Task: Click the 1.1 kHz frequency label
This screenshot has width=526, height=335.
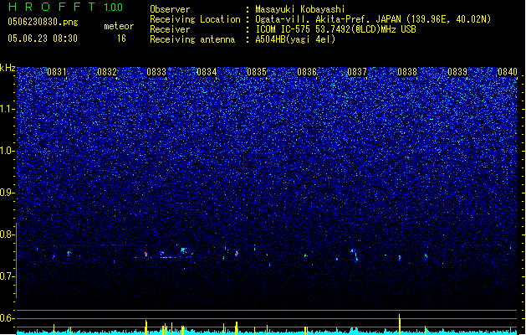Action: (x=8, y=109)
